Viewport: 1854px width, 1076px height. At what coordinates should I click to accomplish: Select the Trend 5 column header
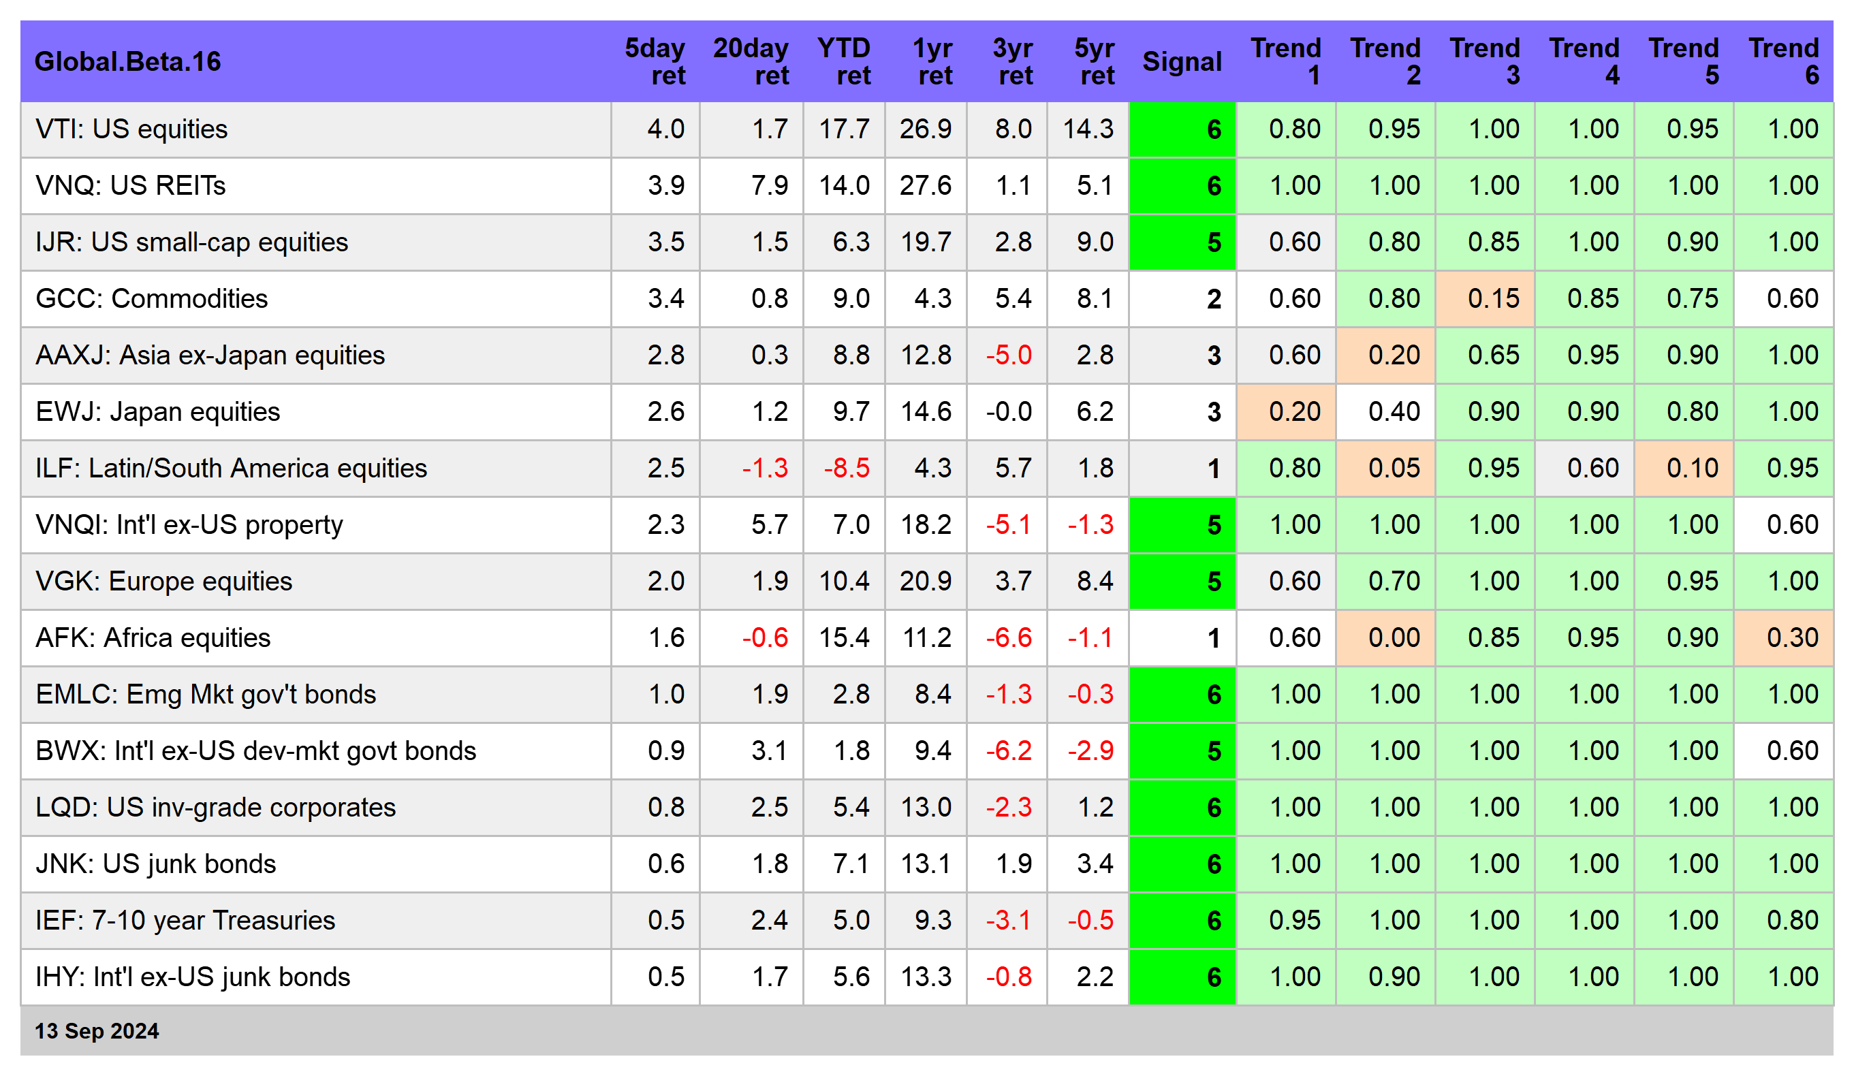(1684, 61)
